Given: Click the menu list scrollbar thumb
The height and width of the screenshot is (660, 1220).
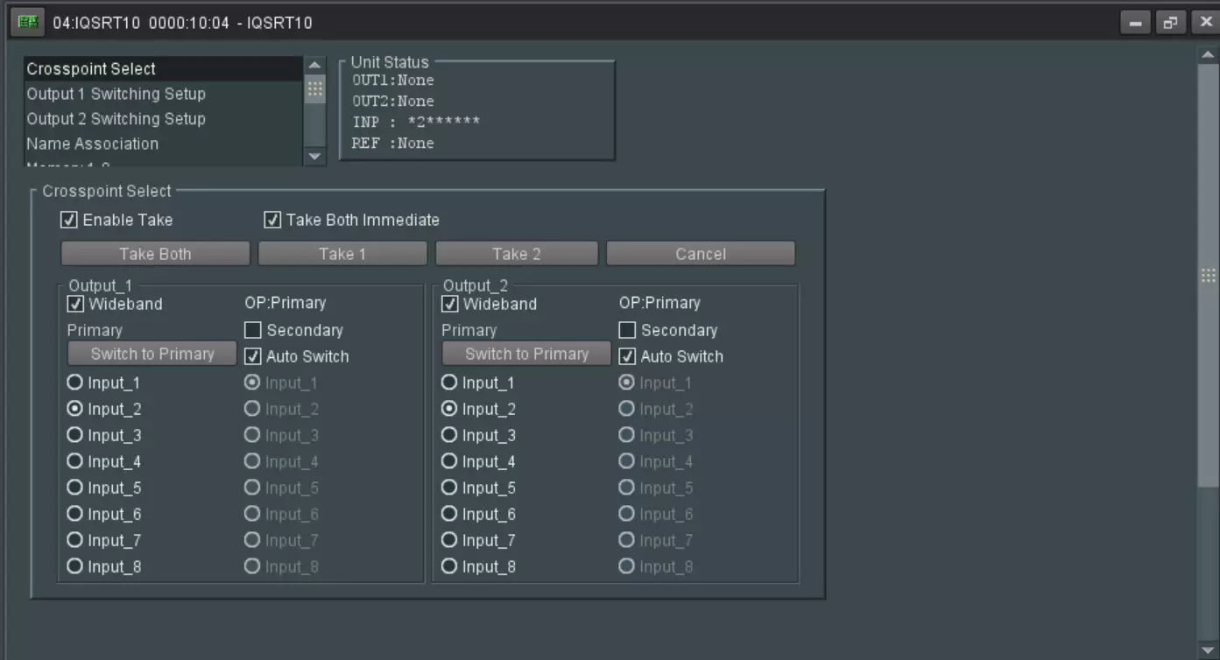Looking at the screenshot, I should 314,89.
